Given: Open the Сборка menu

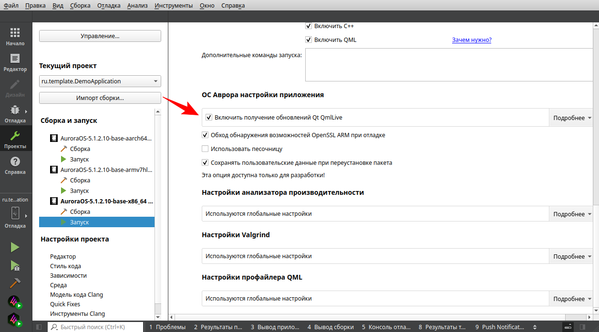Looking at the screenshot, I should 80,6.
